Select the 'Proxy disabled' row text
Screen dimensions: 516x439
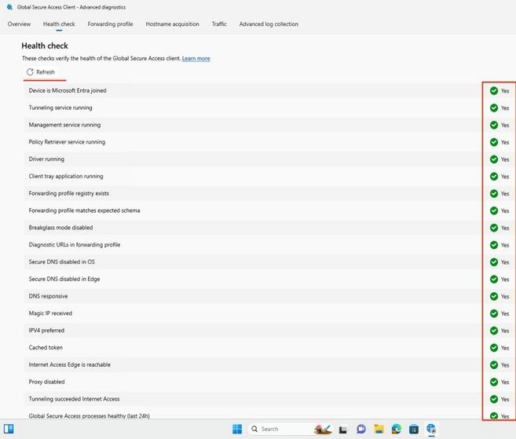(46, 382)
